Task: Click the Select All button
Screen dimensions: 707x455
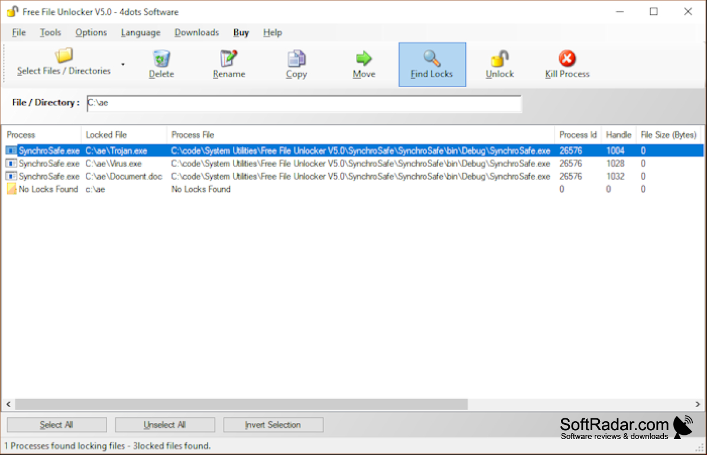Action: point(57,425)
